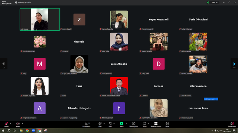The image size is (238, 133).
Task: Select the Camelia participant name
Action: (x=158, y=86)
